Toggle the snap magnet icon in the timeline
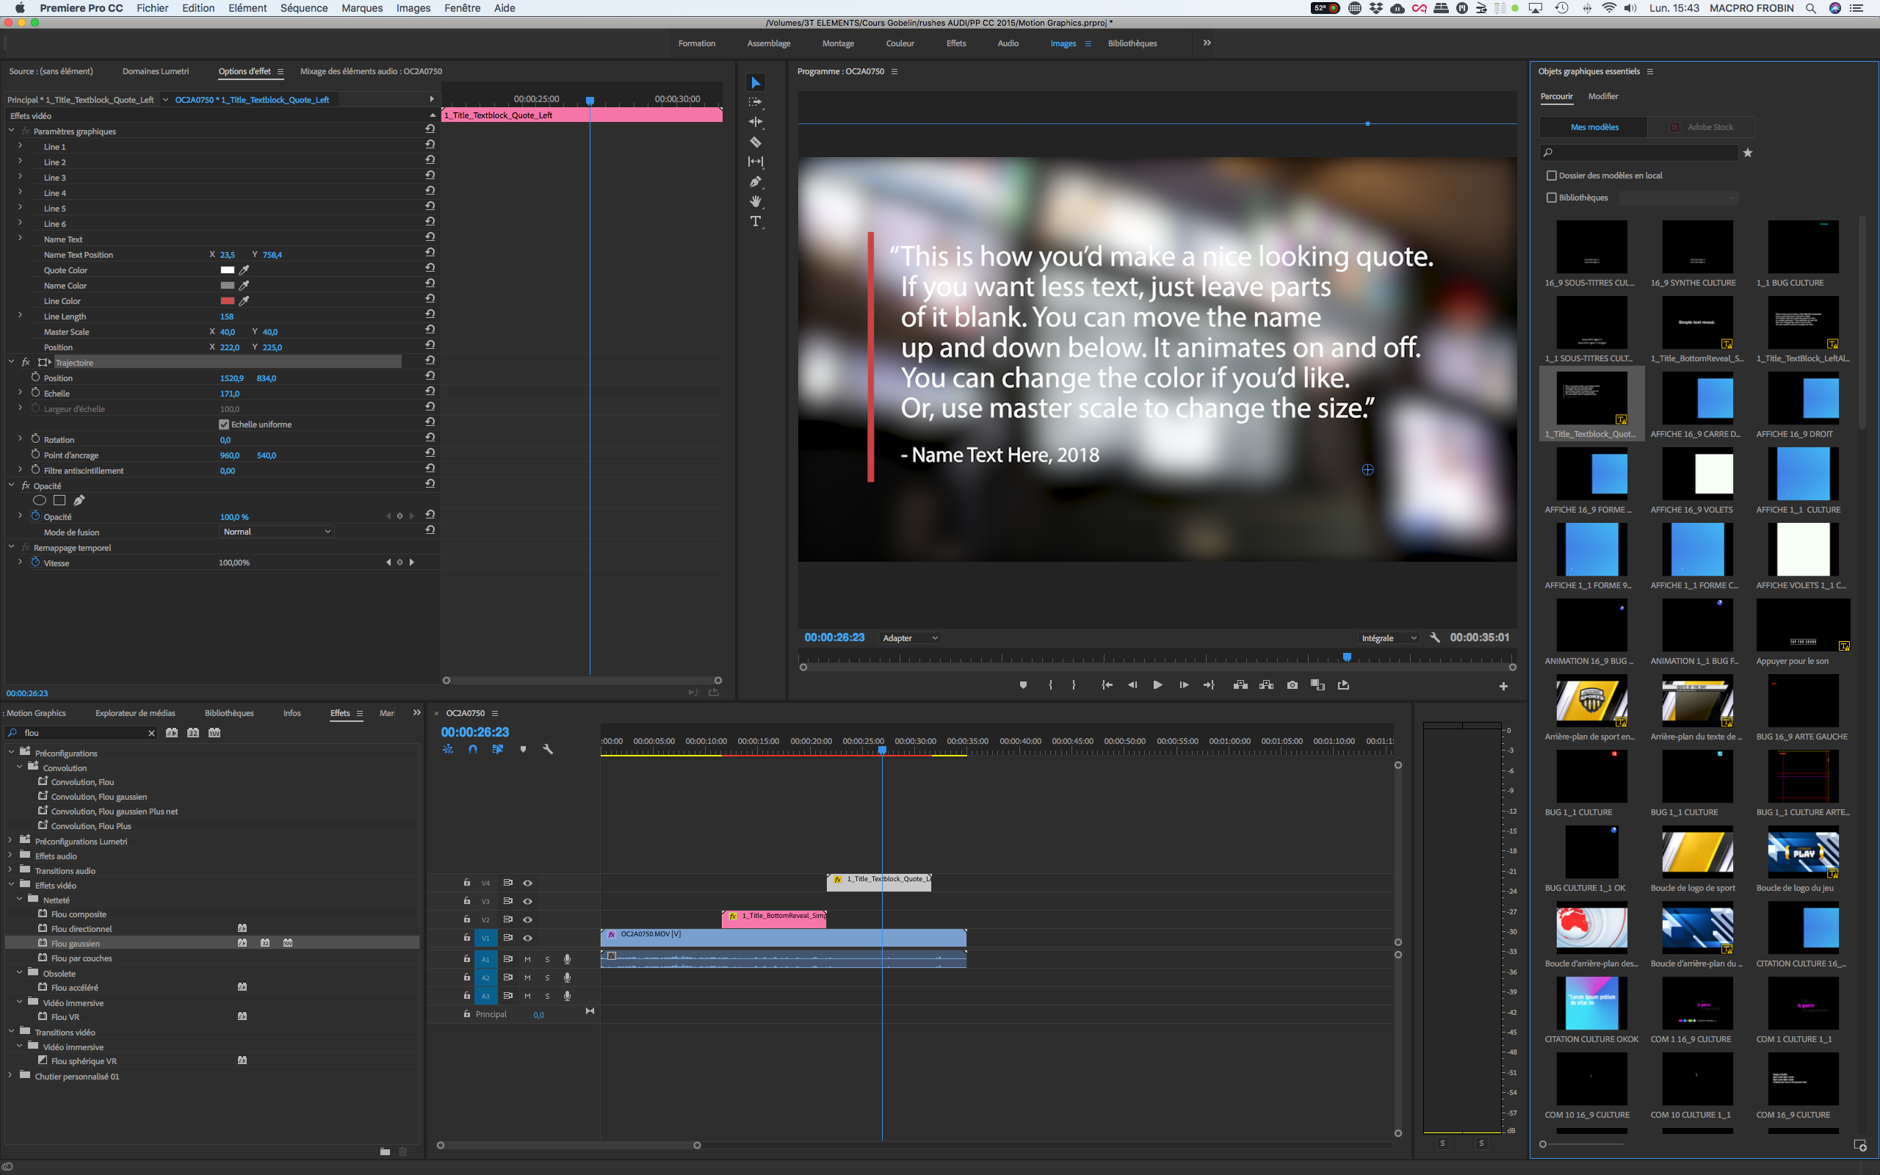The image size is (1880, 1175). click(472, 749)
